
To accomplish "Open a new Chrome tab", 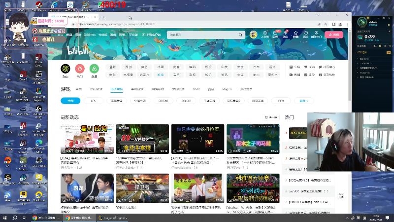I will [x=103, y=17].
